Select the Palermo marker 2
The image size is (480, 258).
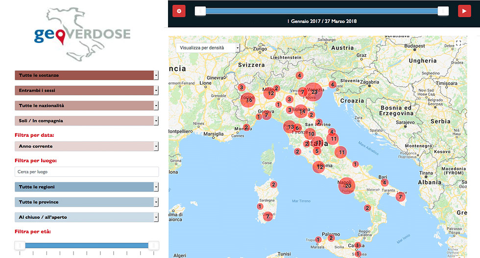(331, 238)
